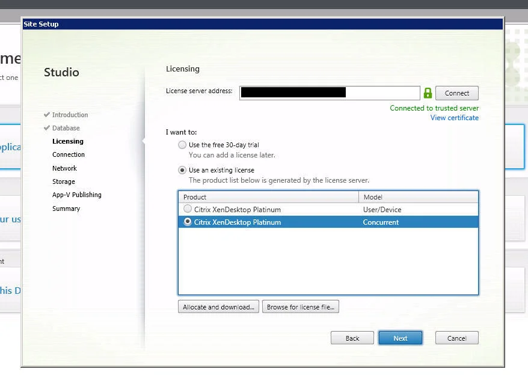528x381 pixels.
Task: Select the Connection wizard step
Action: (x=69, y=154)
